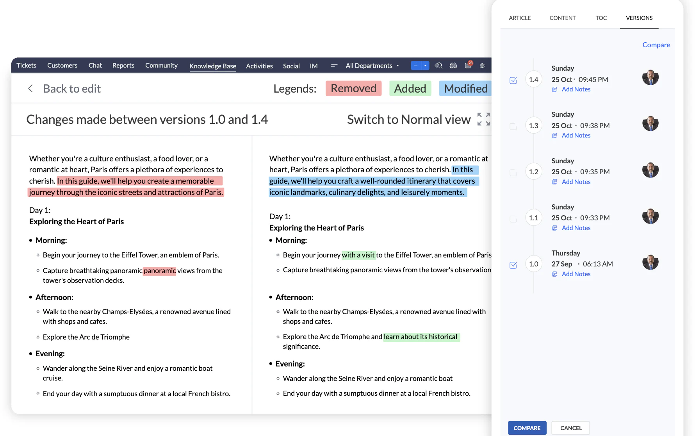Click the red Removed legend swatch

click(353, 88)
